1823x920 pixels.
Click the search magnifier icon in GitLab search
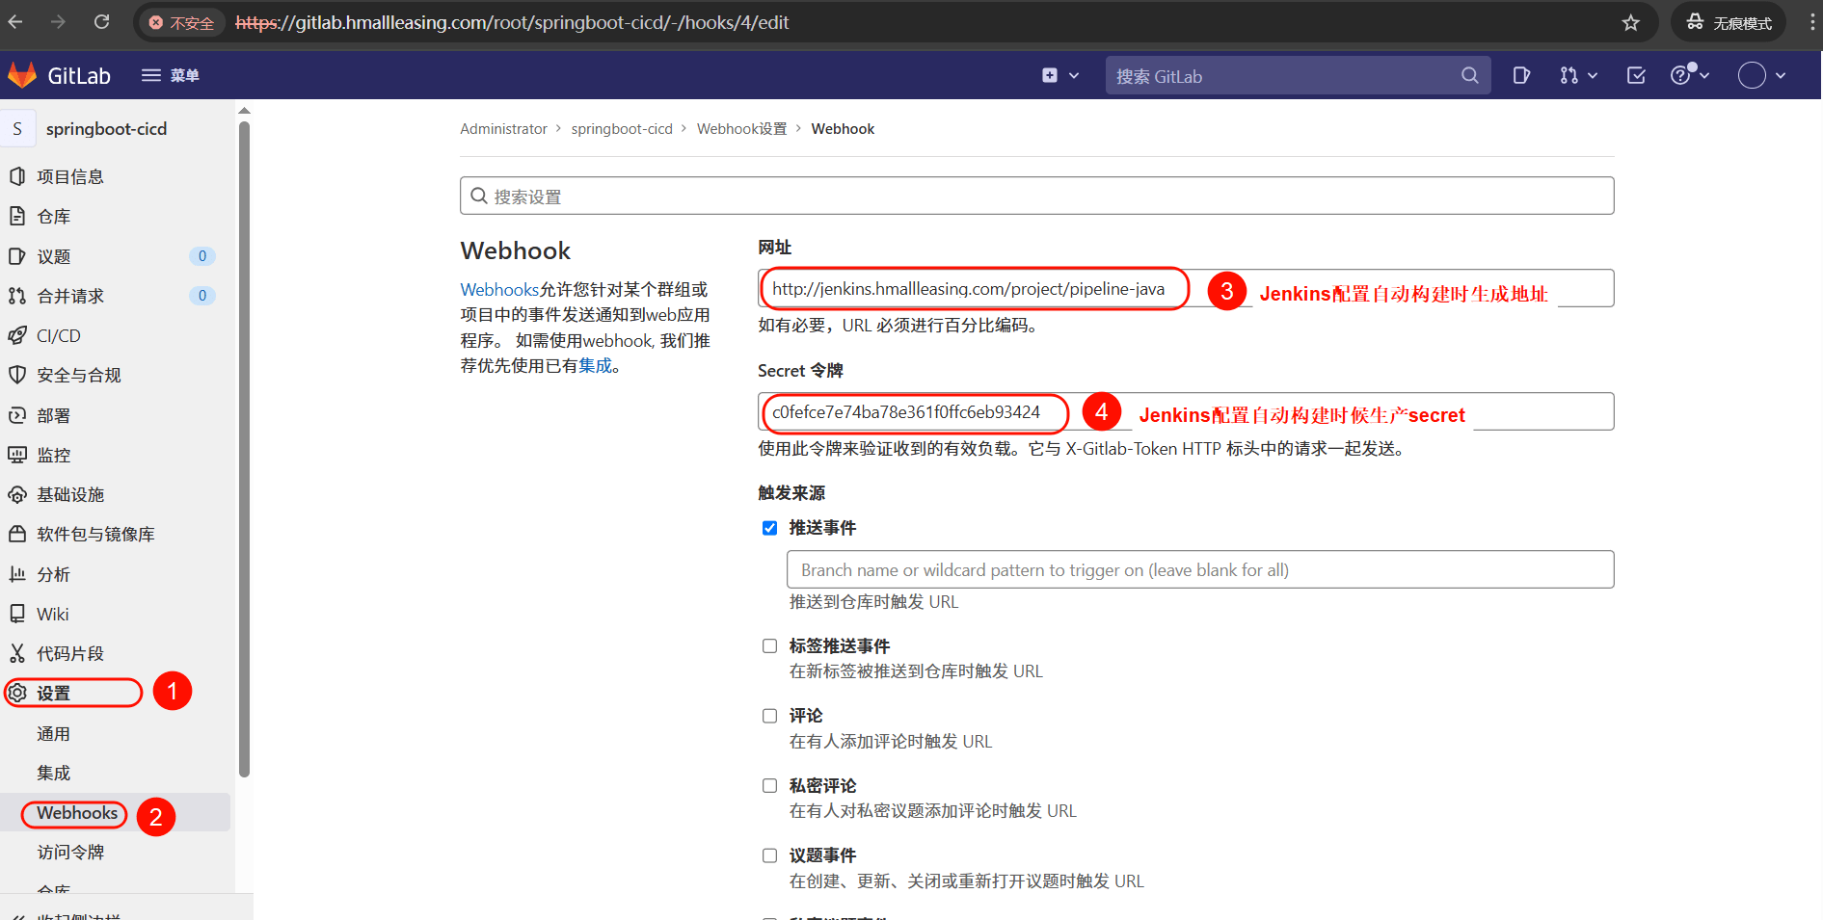tap(1469, 75)
